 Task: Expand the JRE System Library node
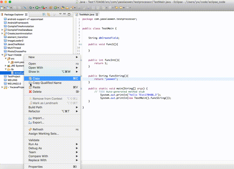(x=6, y=66)
